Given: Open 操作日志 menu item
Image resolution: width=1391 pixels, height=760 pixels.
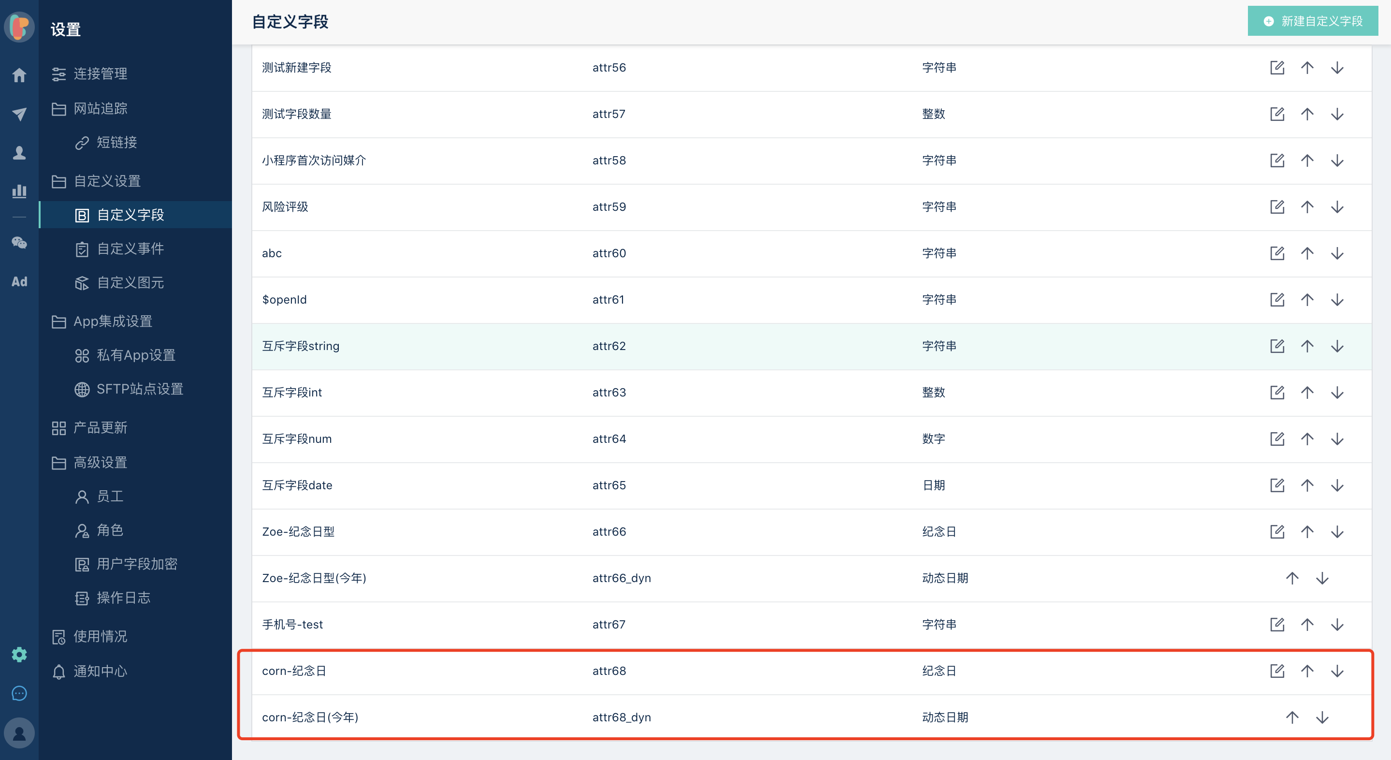Looking at the screenshot, I should click(x=123, y=598).
